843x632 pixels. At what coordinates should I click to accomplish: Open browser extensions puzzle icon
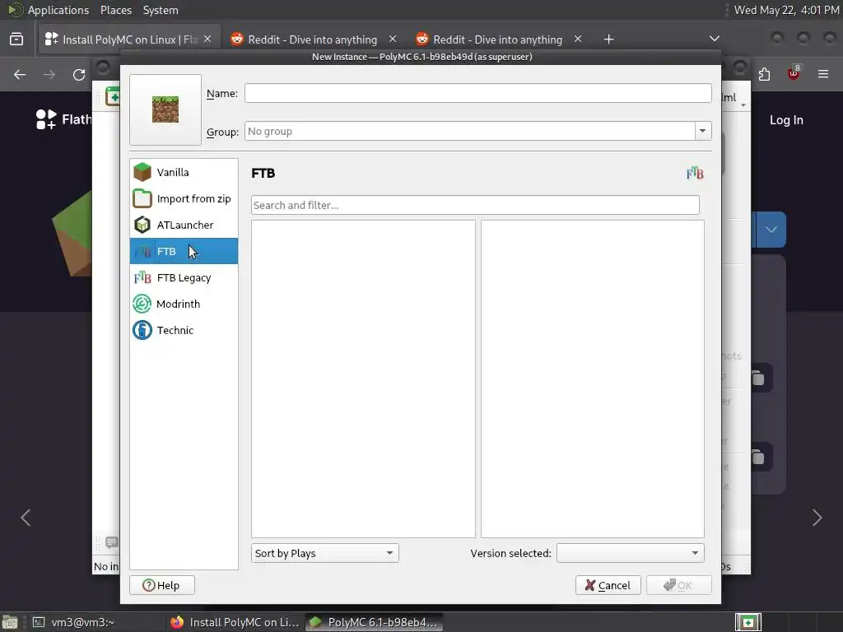tap(764, 74)
